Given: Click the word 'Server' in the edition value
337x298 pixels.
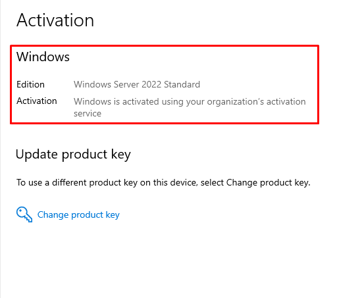Looking at the screenshot, I should [126, 84].
